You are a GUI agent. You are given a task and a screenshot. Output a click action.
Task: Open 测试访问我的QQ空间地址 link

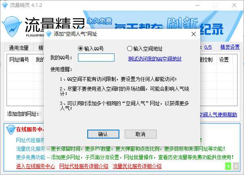pos(155,59)
